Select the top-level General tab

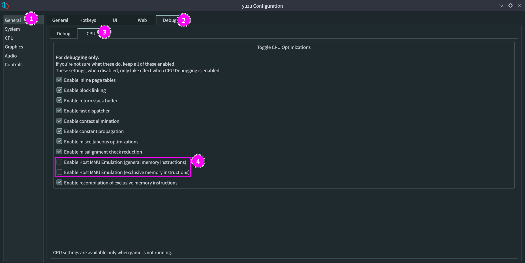coord(60,20)
